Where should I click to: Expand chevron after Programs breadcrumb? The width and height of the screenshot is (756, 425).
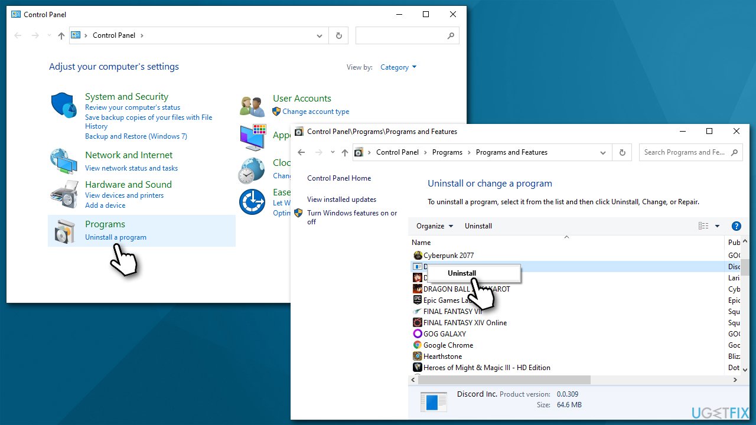470,152
